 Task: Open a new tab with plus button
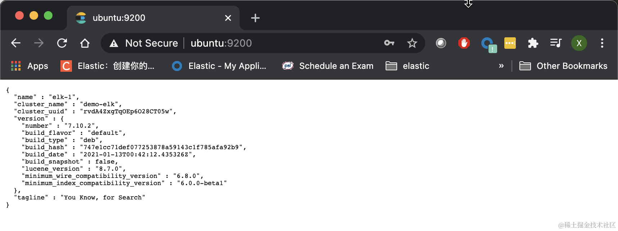click(x=255, y=18)
